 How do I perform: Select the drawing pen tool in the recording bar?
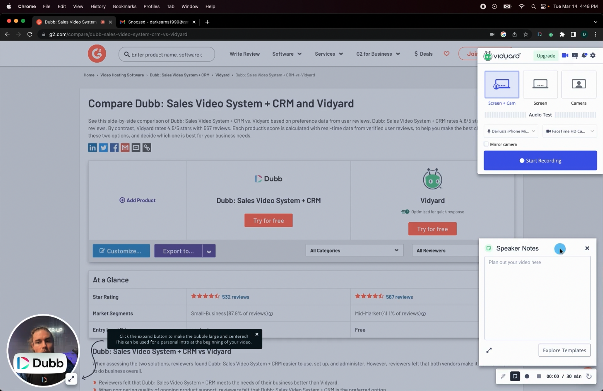503,376
